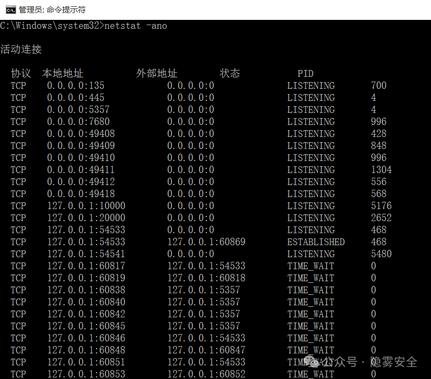The image size is (431, 379).
Task: Click PID 468 in the ESTABLISHED row
Action: coord(379,242)
